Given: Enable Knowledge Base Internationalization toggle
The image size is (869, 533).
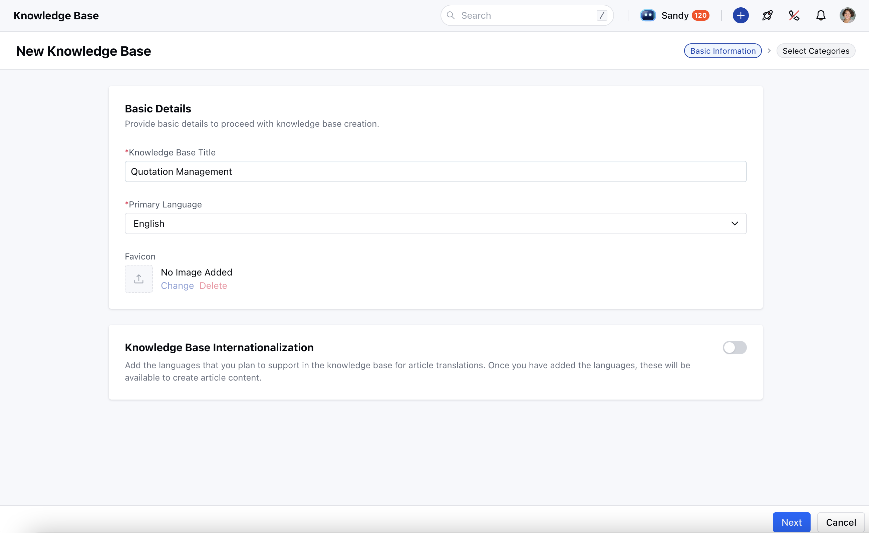Looking at the screenshot, I should point(734,348).
